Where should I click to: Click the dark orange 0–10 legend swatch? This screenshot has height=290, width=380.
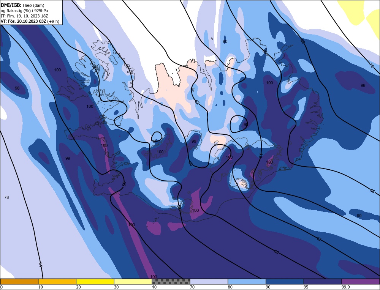pyautogui.click(x=19, y=281)
